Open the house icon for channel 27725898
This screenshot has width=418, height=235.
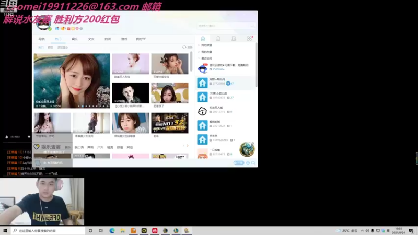pyautogui.click(x=202, y=83)
